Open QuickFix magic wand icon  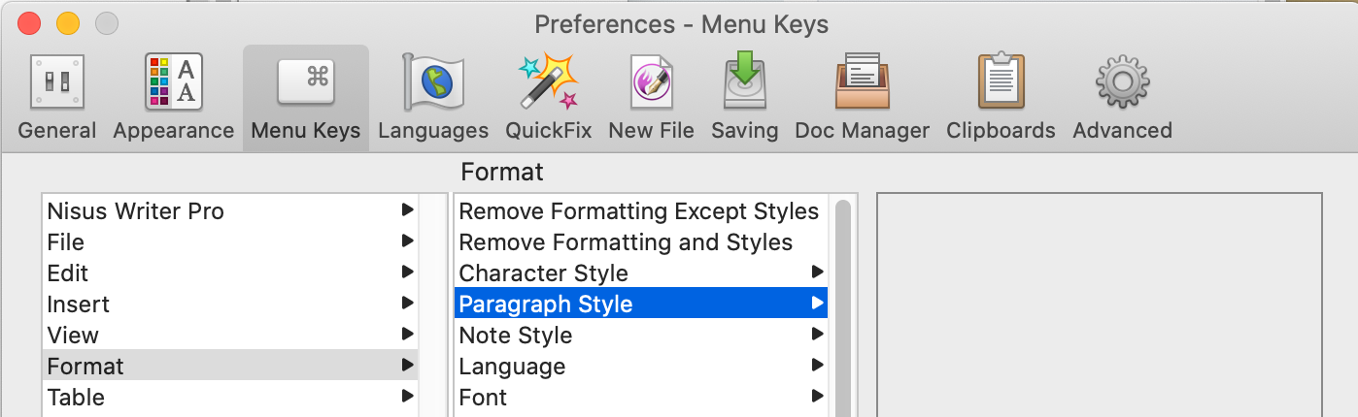click(548, 81)
